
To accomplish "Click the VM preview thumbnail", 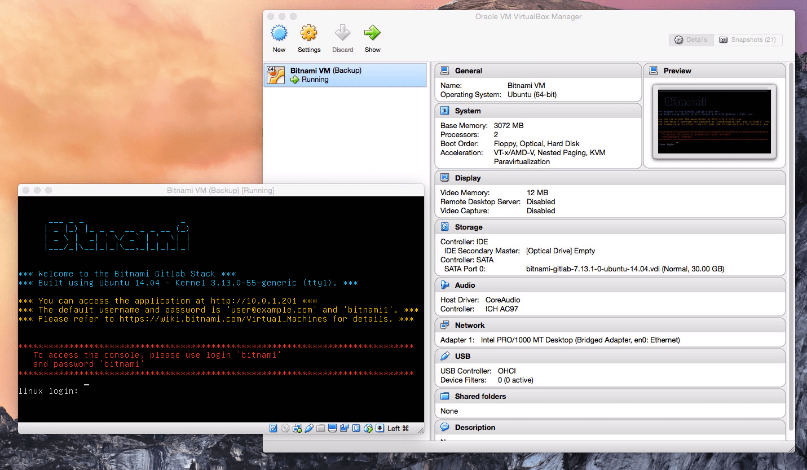I will [x=714, y=122].
